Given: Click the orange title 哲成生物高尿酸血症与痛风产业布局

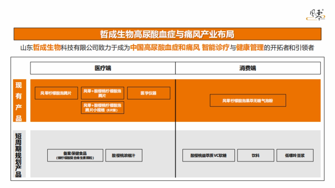Looking at the screenshot, I should (167, 34).
